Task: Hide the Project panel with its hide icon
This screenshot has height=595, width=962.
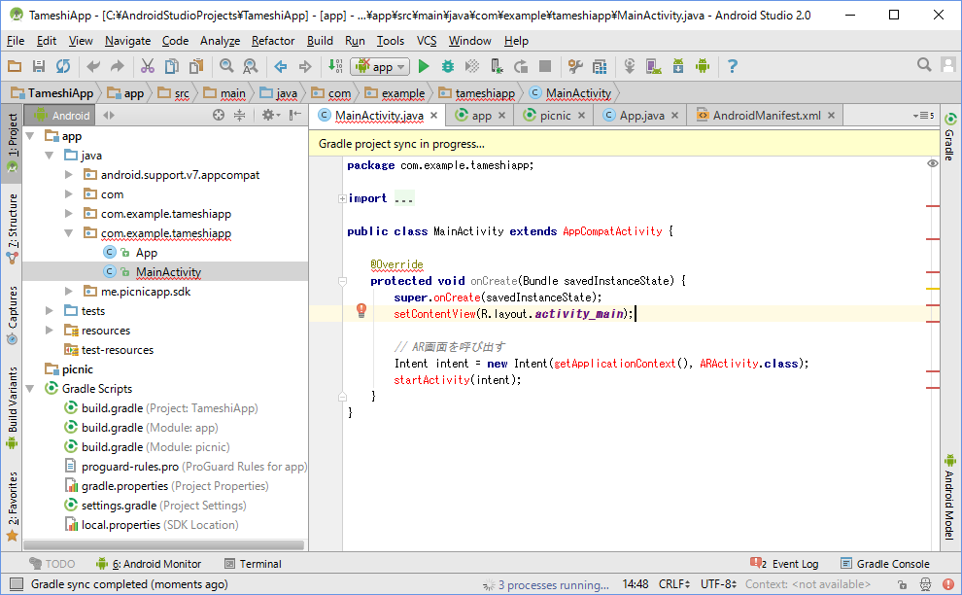Action: point(295,115)
